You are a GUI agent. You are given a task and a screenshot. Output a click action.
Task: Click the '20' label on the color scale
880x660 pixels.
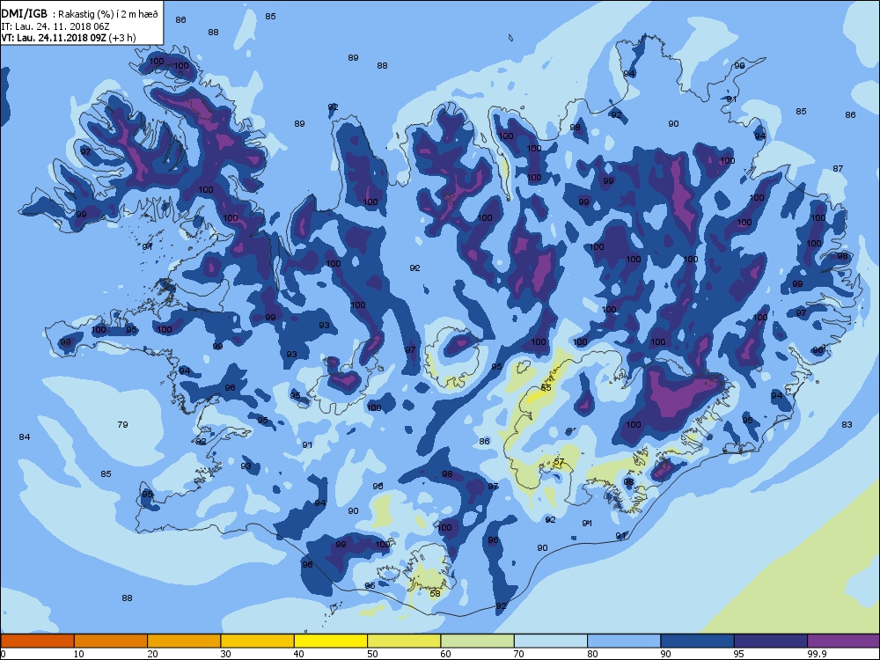pyautogui.click(x=152, y=654)
